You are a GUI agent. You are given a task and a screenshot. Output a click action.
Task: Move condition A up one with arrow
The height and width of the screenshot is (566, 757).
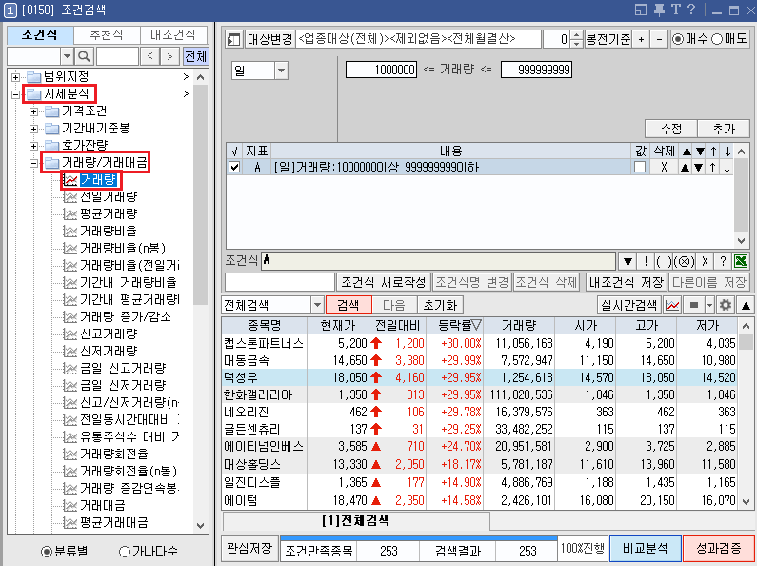(x=713, y=167)
